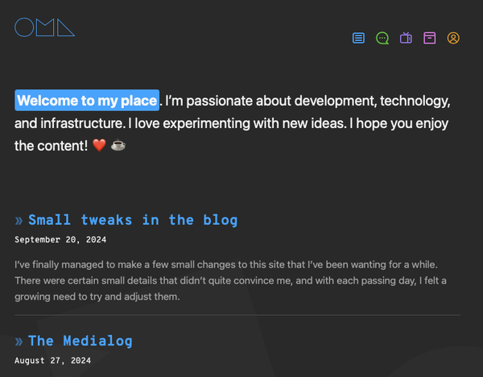Click the red heart emoji

click(100, 146)
